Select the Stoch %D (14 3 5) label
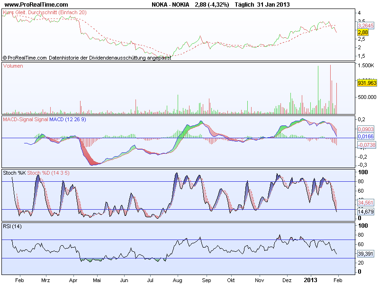Image resolution: width=379 pixels, height=284 pixels. tap(48, 173)
